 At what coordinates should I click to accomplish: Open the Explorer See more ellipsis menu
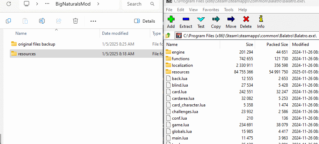[93, 21]
